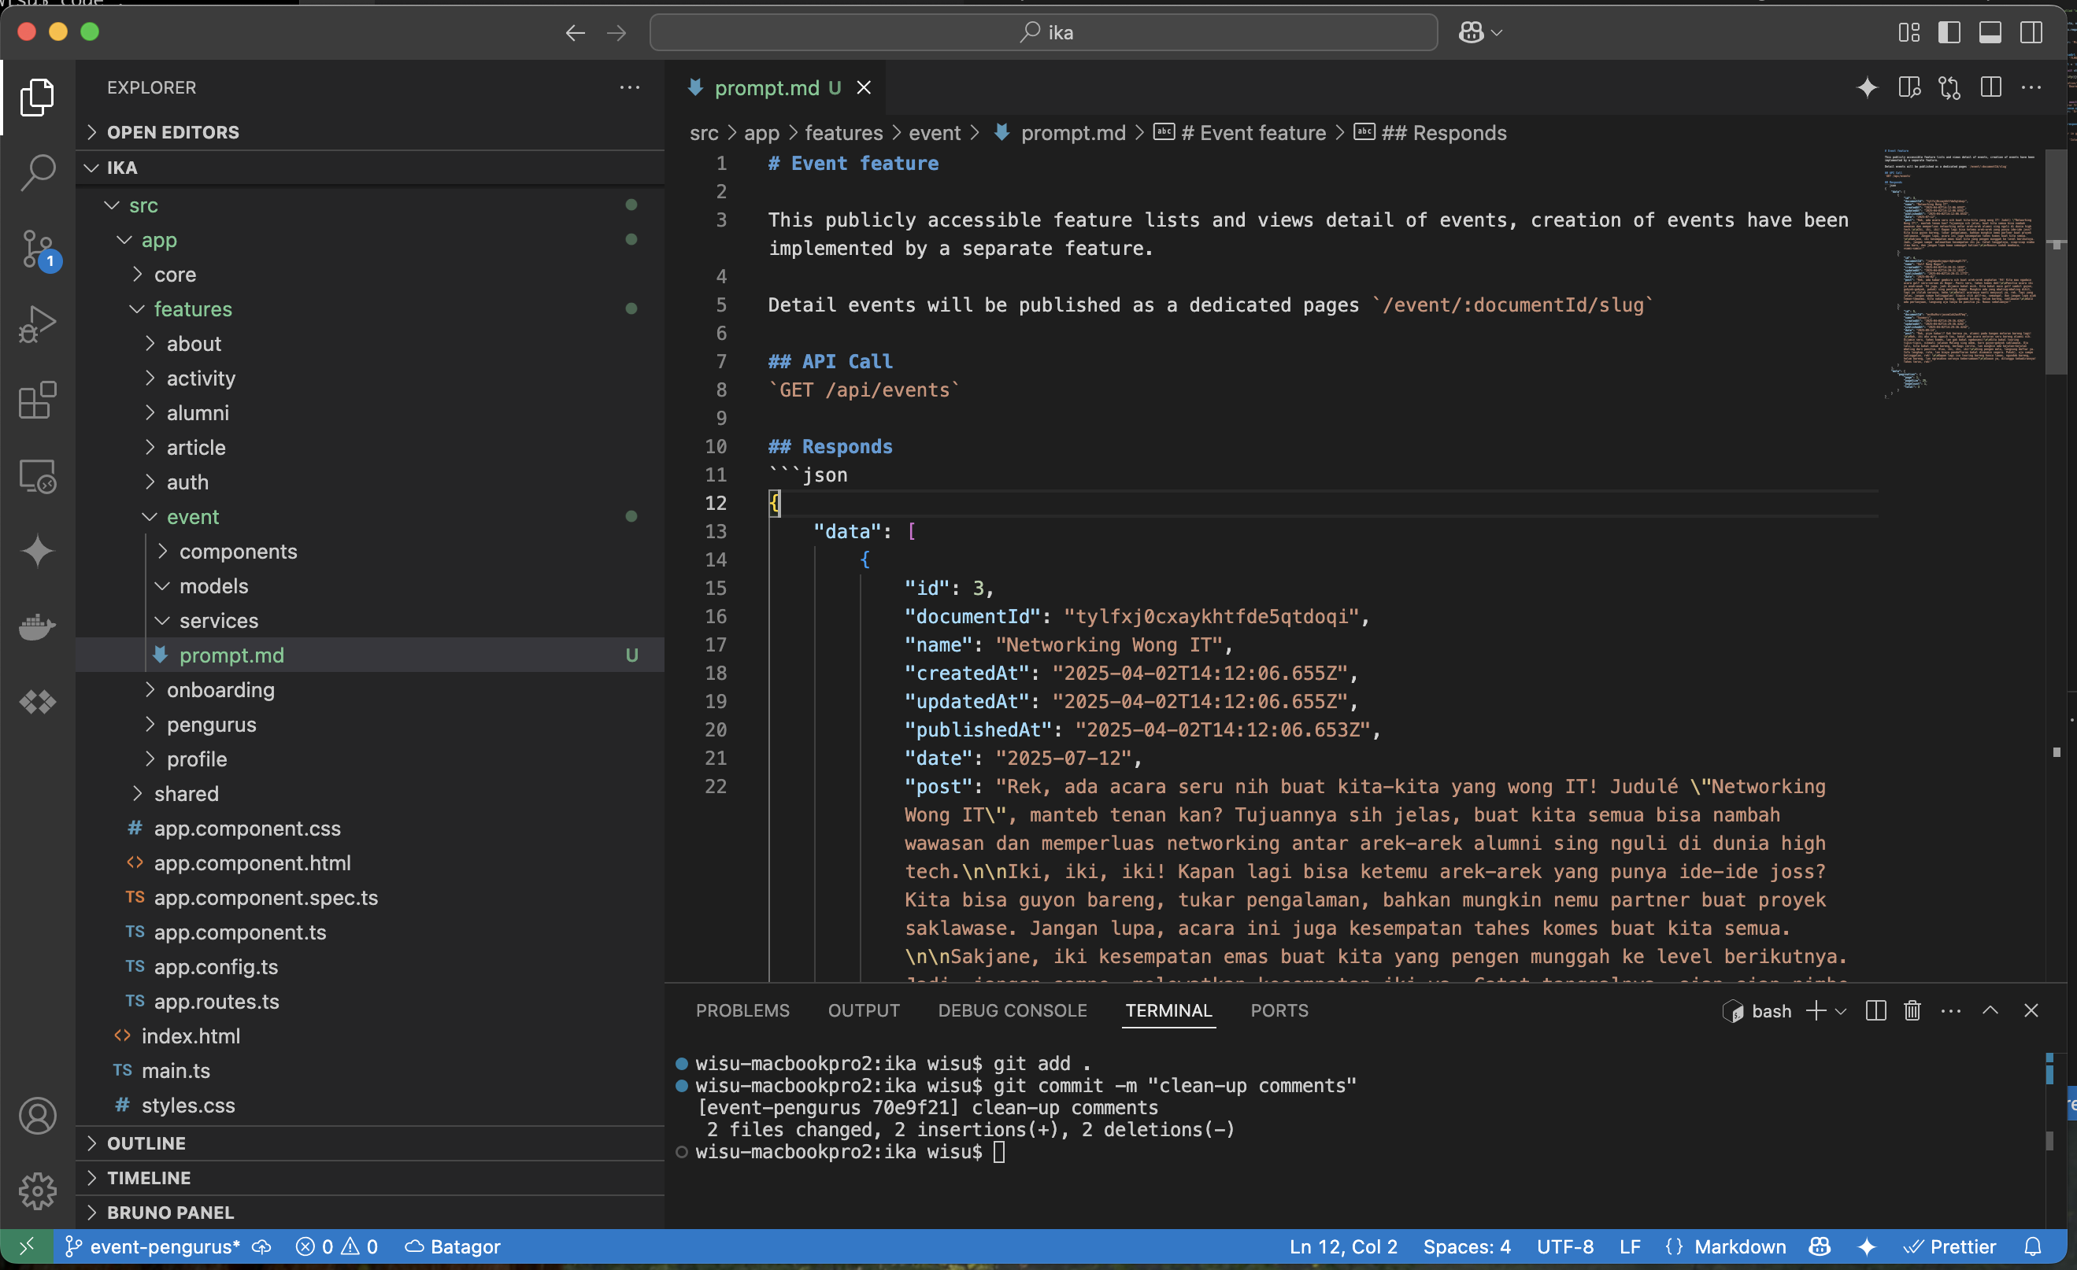Open the Manage gear icon
The width and height of the screenshot is (2077, 1270).
[37, 1191]
